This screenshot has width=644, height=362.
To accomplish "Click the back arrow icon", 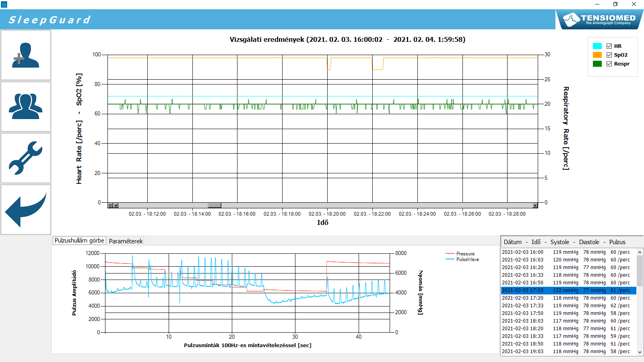I will pos(26,210).
